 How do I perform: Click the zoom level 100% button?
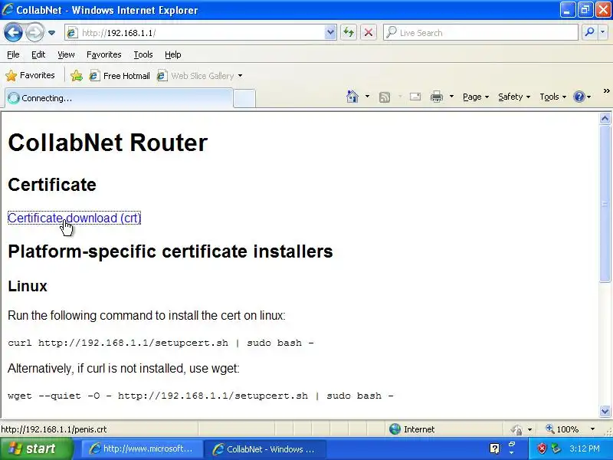point(562,429)
